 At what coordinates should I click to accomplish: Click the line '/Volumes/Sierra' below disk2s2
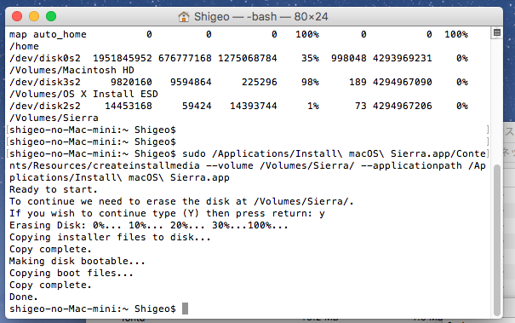[54, 118]
